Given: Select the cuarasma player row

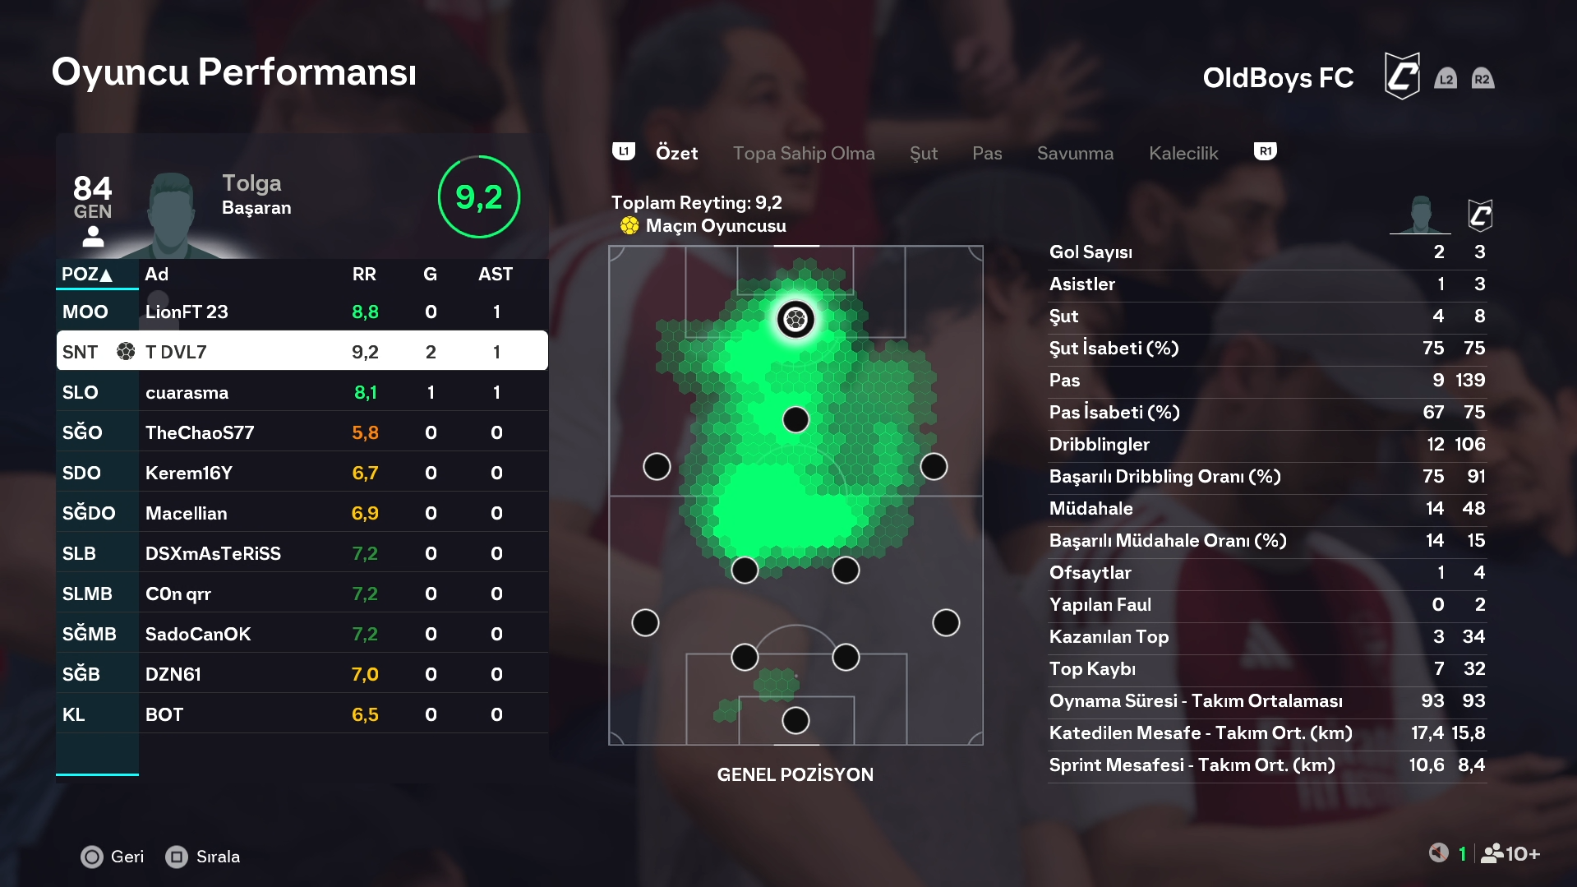Looking at the screenshot, I should tap(302, 393).
